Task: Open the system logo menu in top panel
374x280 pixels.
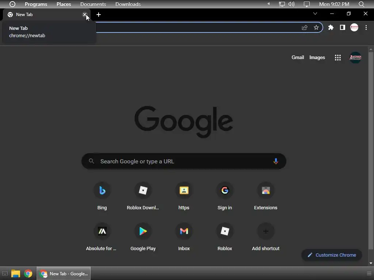Action: pos(12,4)
